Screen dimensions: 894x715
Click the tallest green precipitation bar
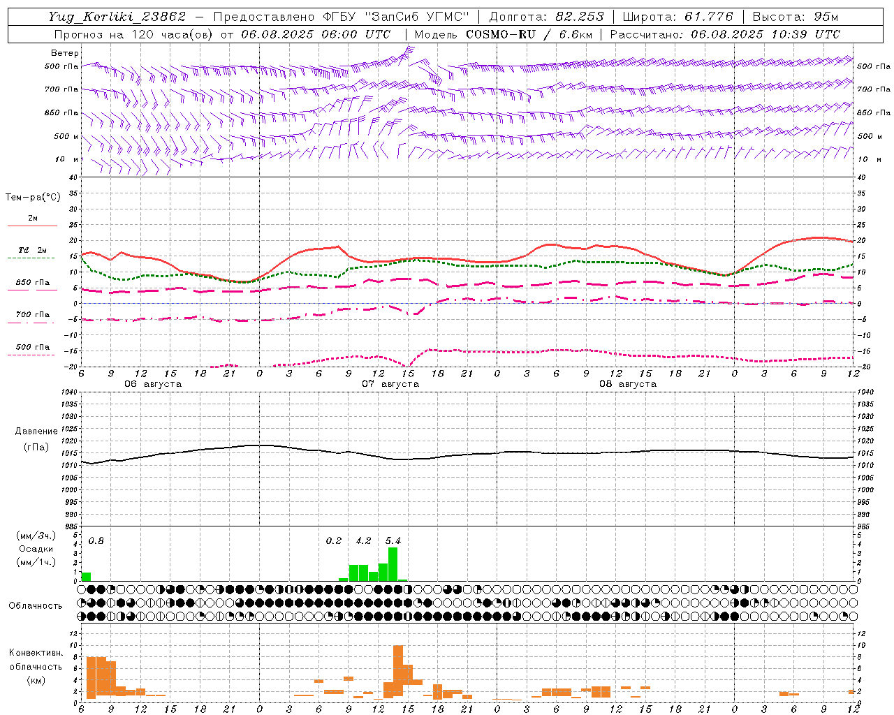pos(393,564)
